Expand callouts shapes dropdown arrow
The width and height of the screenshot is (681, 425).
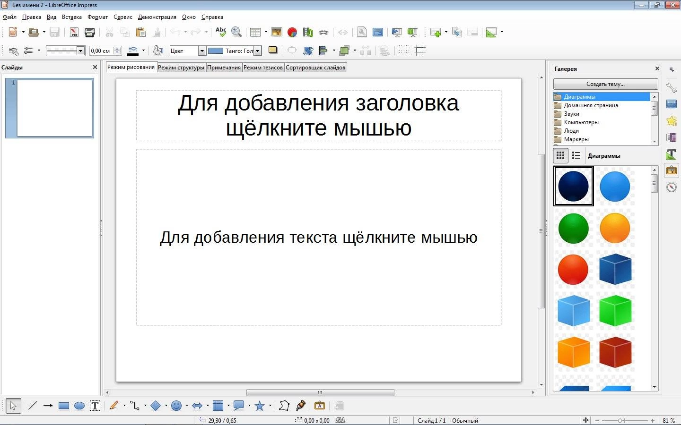(249, 405)
